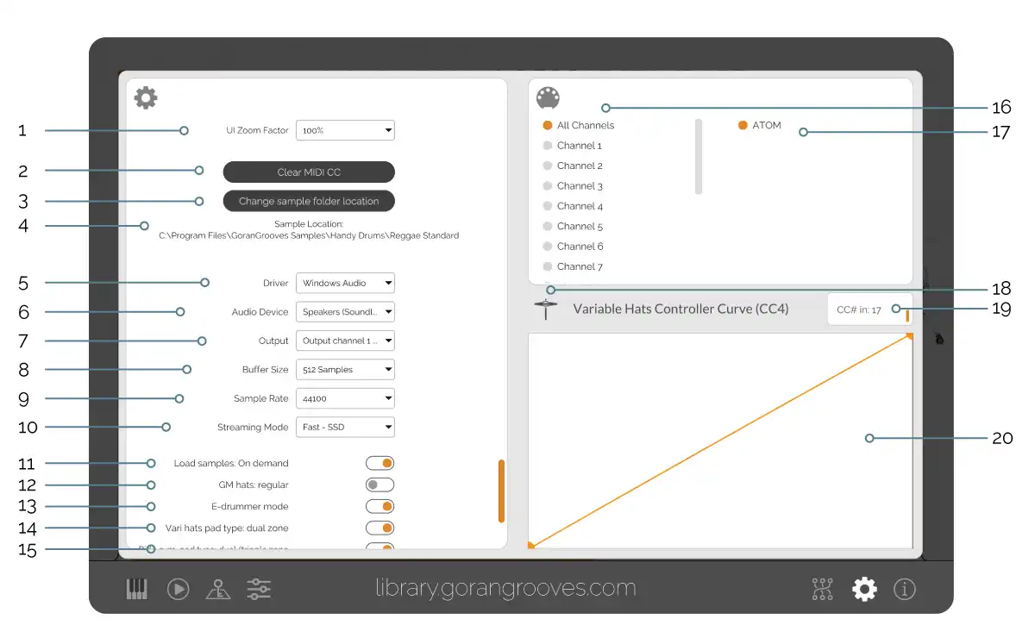
Task: Open the MIDI mapping grid icon
Action: pyautogui.click(x=823, y=589)
